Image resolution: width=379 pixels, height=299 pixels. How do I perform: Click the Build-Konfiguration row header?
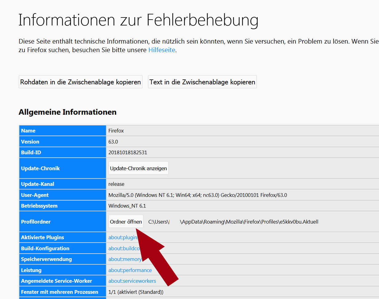pos(63,248)
